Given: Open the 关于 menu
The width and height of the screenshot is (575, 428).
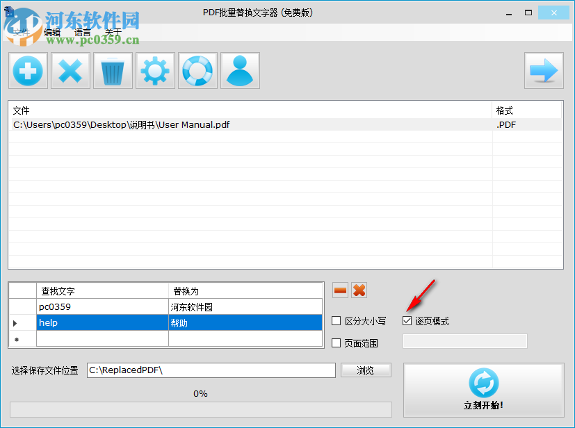Looking at the screenshot, I should click(113, 32).
